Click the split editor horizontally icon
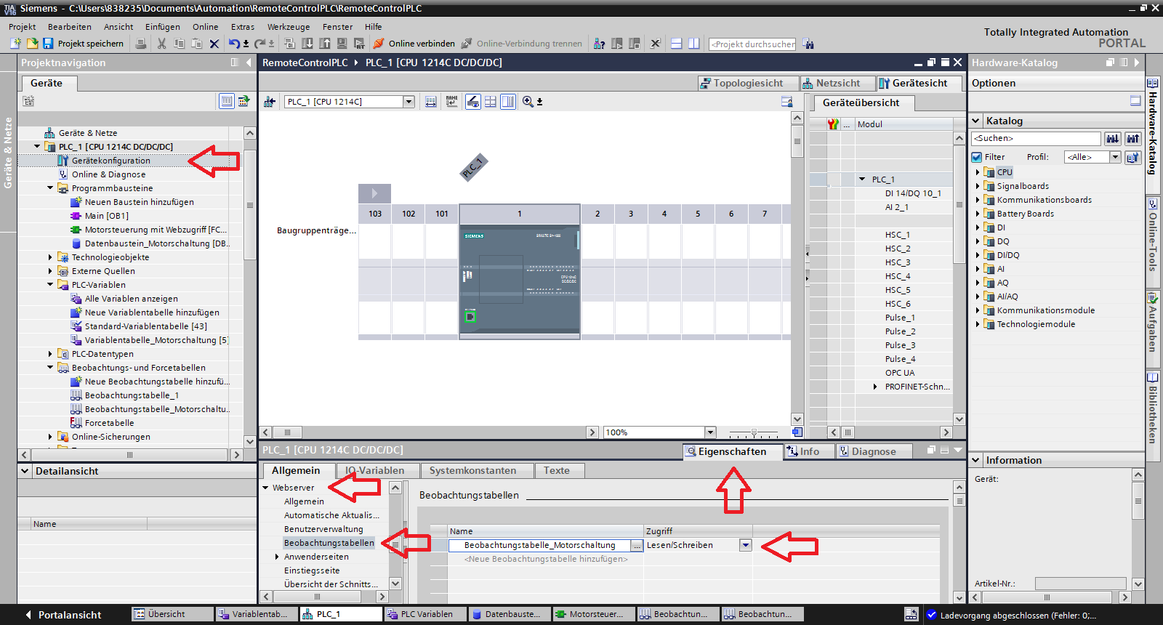 [676, 44]
